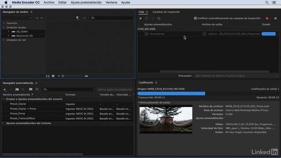Toggle Codificar automáticamente las carpetas de inspección
The width and height of the screenshot is (281, 158).
195,18
